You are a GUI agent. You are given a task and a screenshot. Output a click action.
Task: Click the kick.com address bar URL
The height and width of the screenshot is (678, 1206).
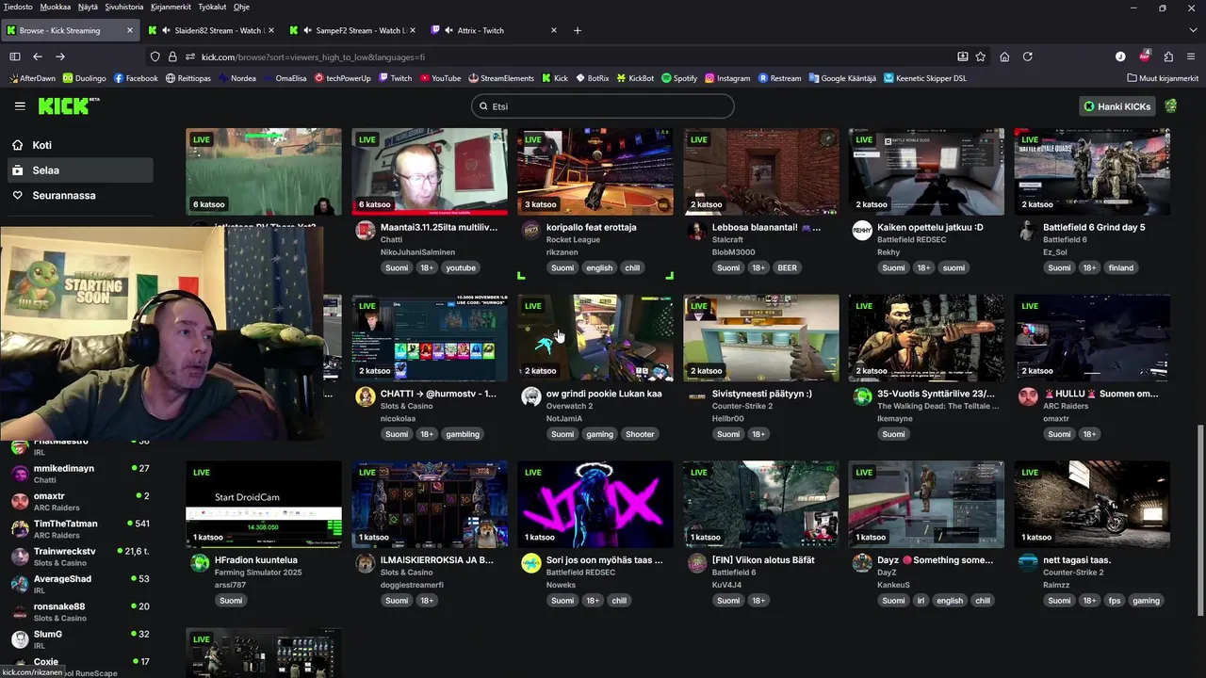pyautogui.click(x=313, y=56)
